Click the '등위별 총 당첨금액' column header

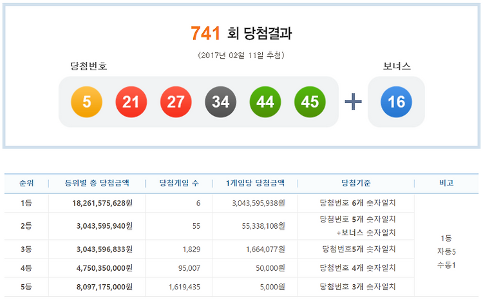tap(97, 183)
